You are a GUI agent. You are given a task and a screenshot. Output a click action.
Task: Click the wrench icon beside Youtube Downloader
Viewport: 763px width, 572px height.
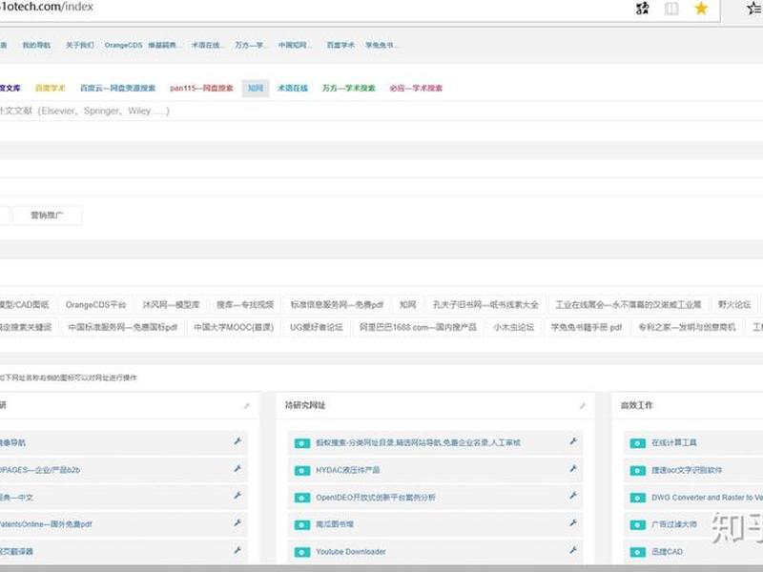(573, 550)
